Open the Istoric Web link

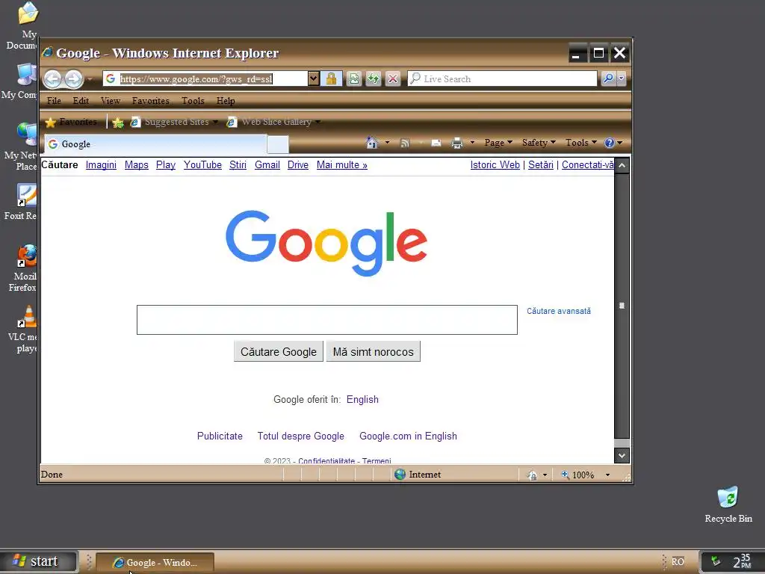(495, 165)
